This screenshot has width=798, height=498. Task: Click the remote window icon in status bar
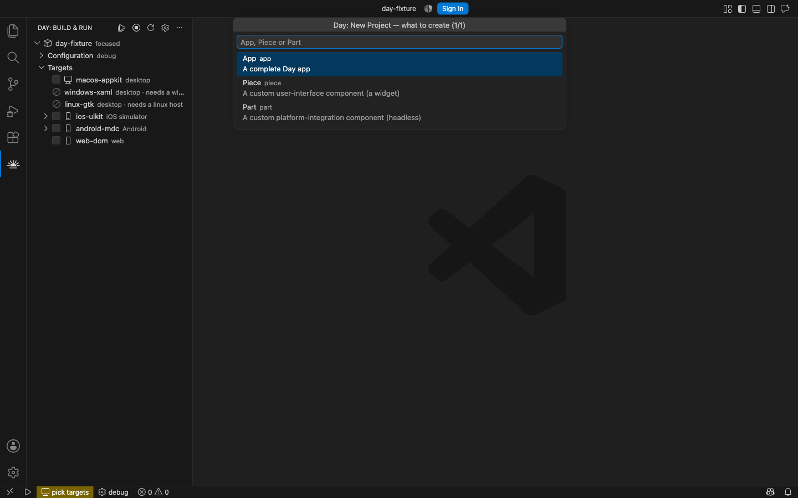click(x=10, y=492)
